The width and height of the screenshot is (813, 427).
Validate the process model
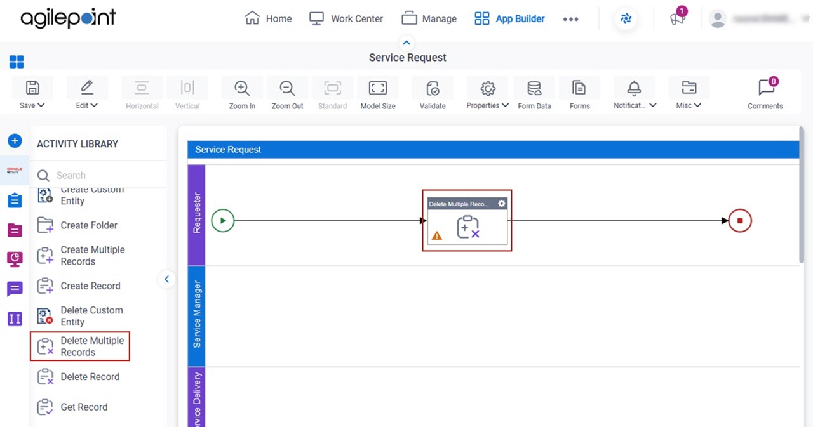433,94
